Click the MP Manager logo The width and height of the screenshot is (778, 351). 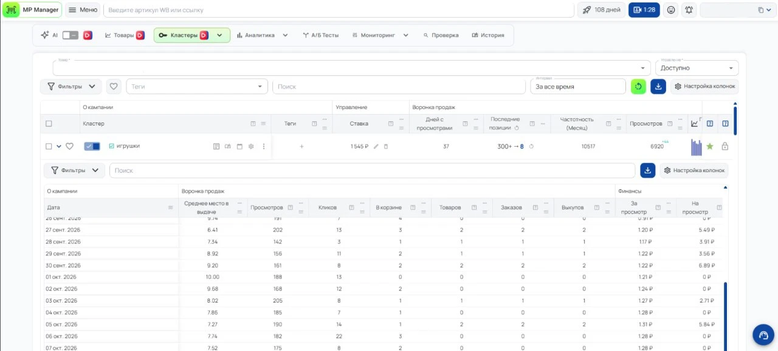[32, 10]
